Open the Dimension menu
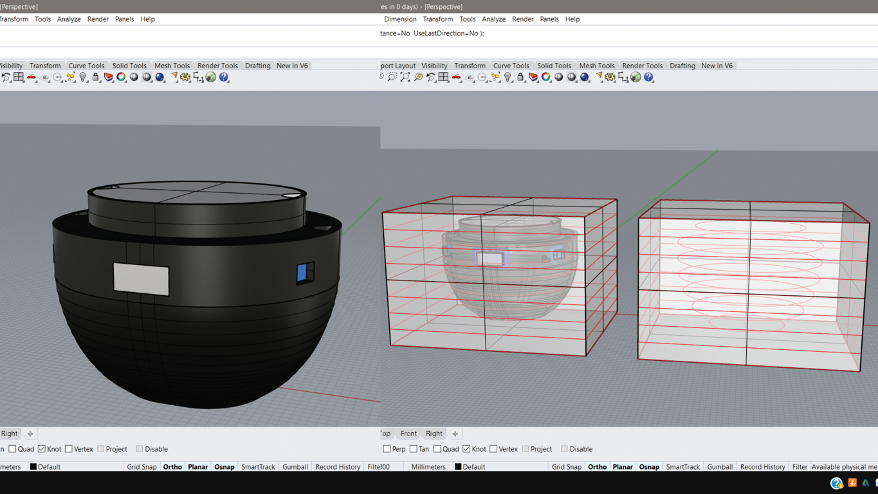 point(400,19)
